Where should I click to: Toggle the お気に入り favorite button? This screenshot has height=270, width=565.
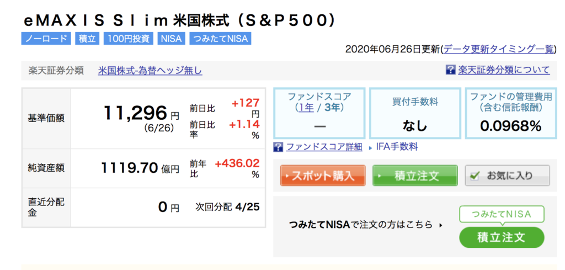[x=508, y=176]
